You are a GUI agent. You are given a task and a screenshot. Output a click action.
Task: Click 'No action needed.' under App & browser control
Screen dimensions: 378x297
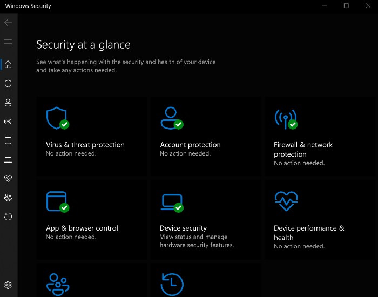coord(71,237)
